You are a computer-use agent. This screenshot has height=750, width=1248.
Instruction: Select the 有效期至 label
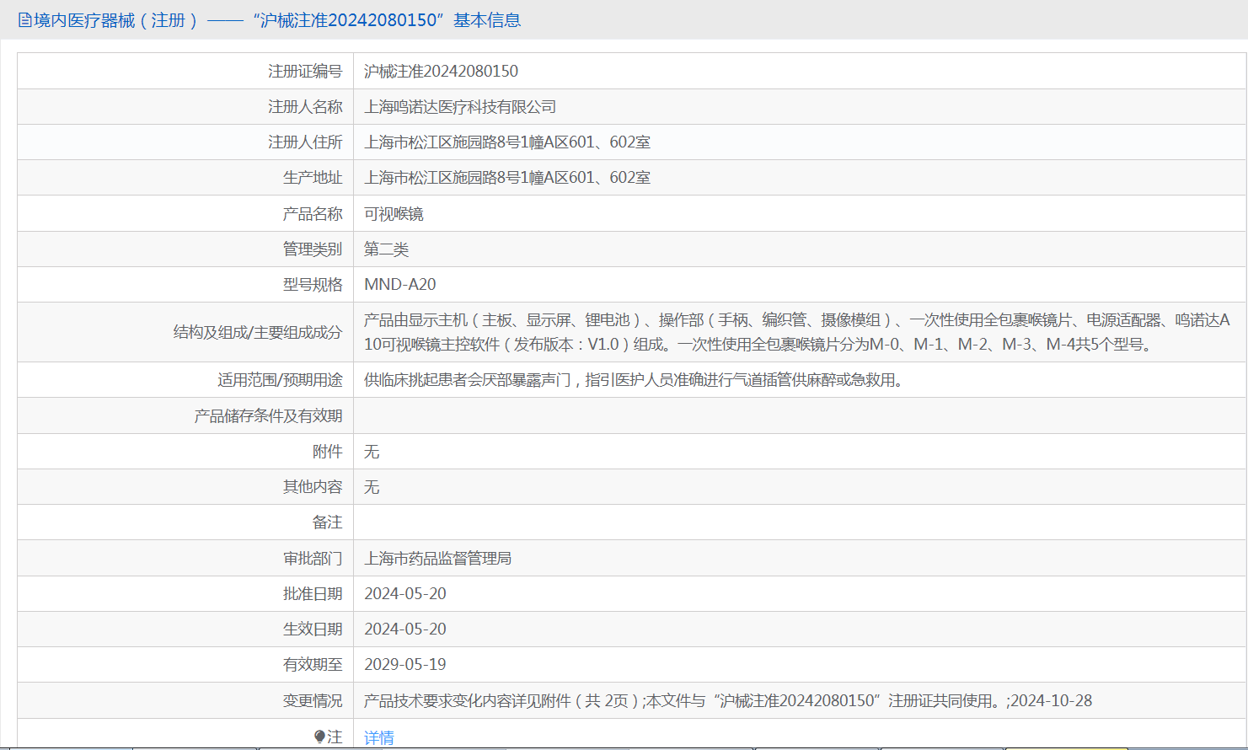[x=313, y=665]
